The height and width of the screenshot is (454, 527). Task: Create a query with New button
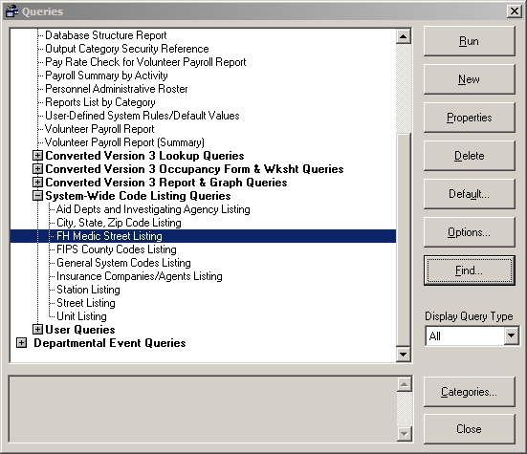tap(470, 79)
